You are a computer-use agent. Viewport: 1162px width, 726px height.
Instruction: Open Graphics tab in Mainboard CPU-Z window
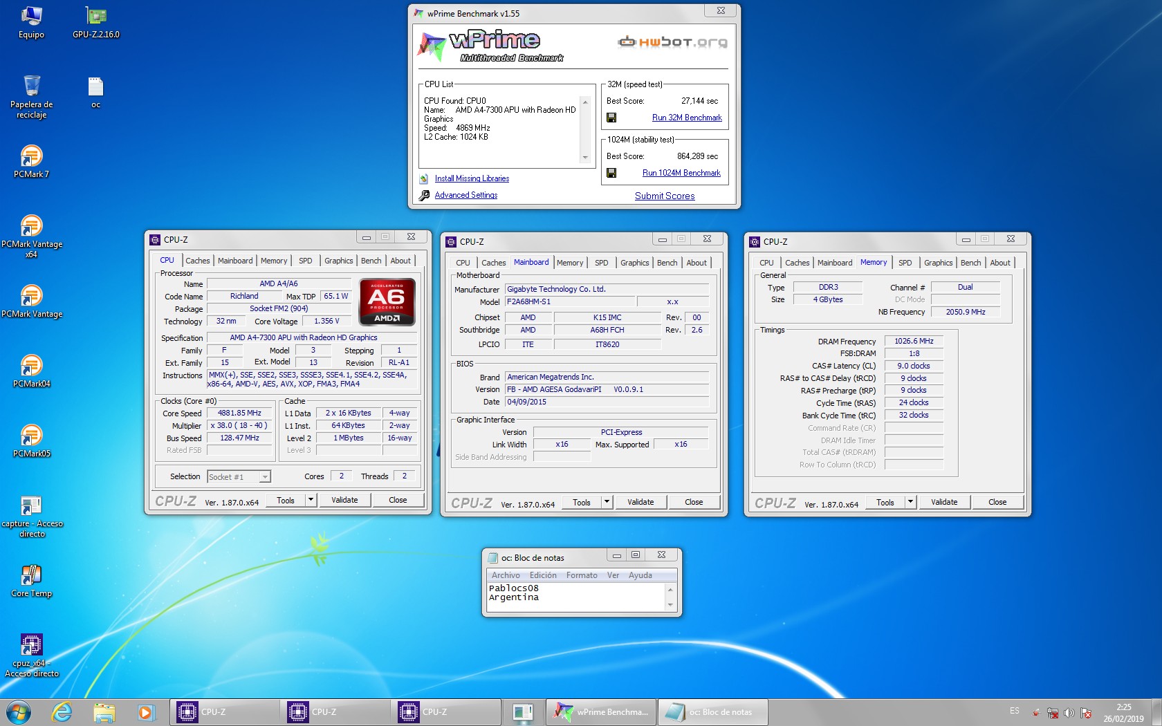[x=634, y=263]
